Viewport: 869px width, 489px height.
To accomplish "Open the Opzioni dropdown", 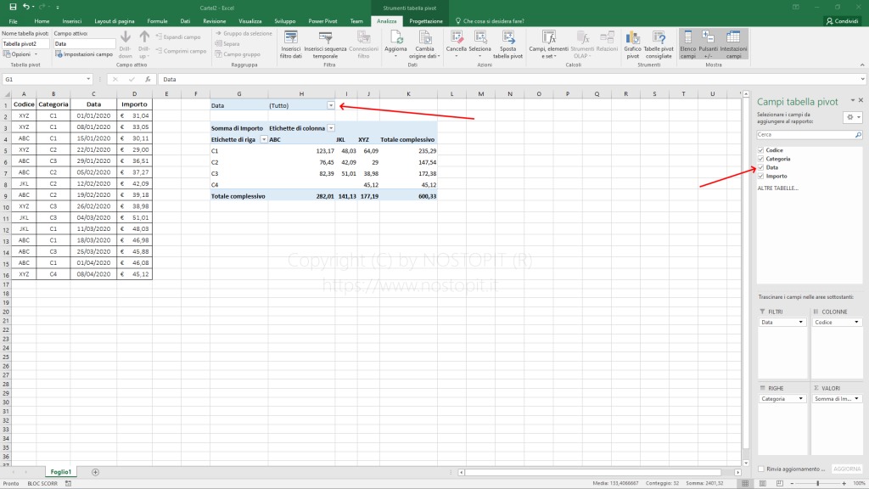I will (20, 54).
